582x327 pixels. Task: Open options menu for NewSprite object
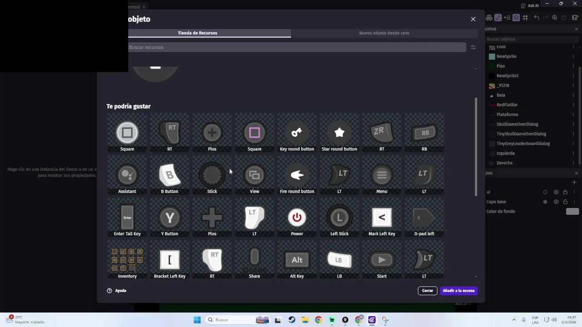573,56
